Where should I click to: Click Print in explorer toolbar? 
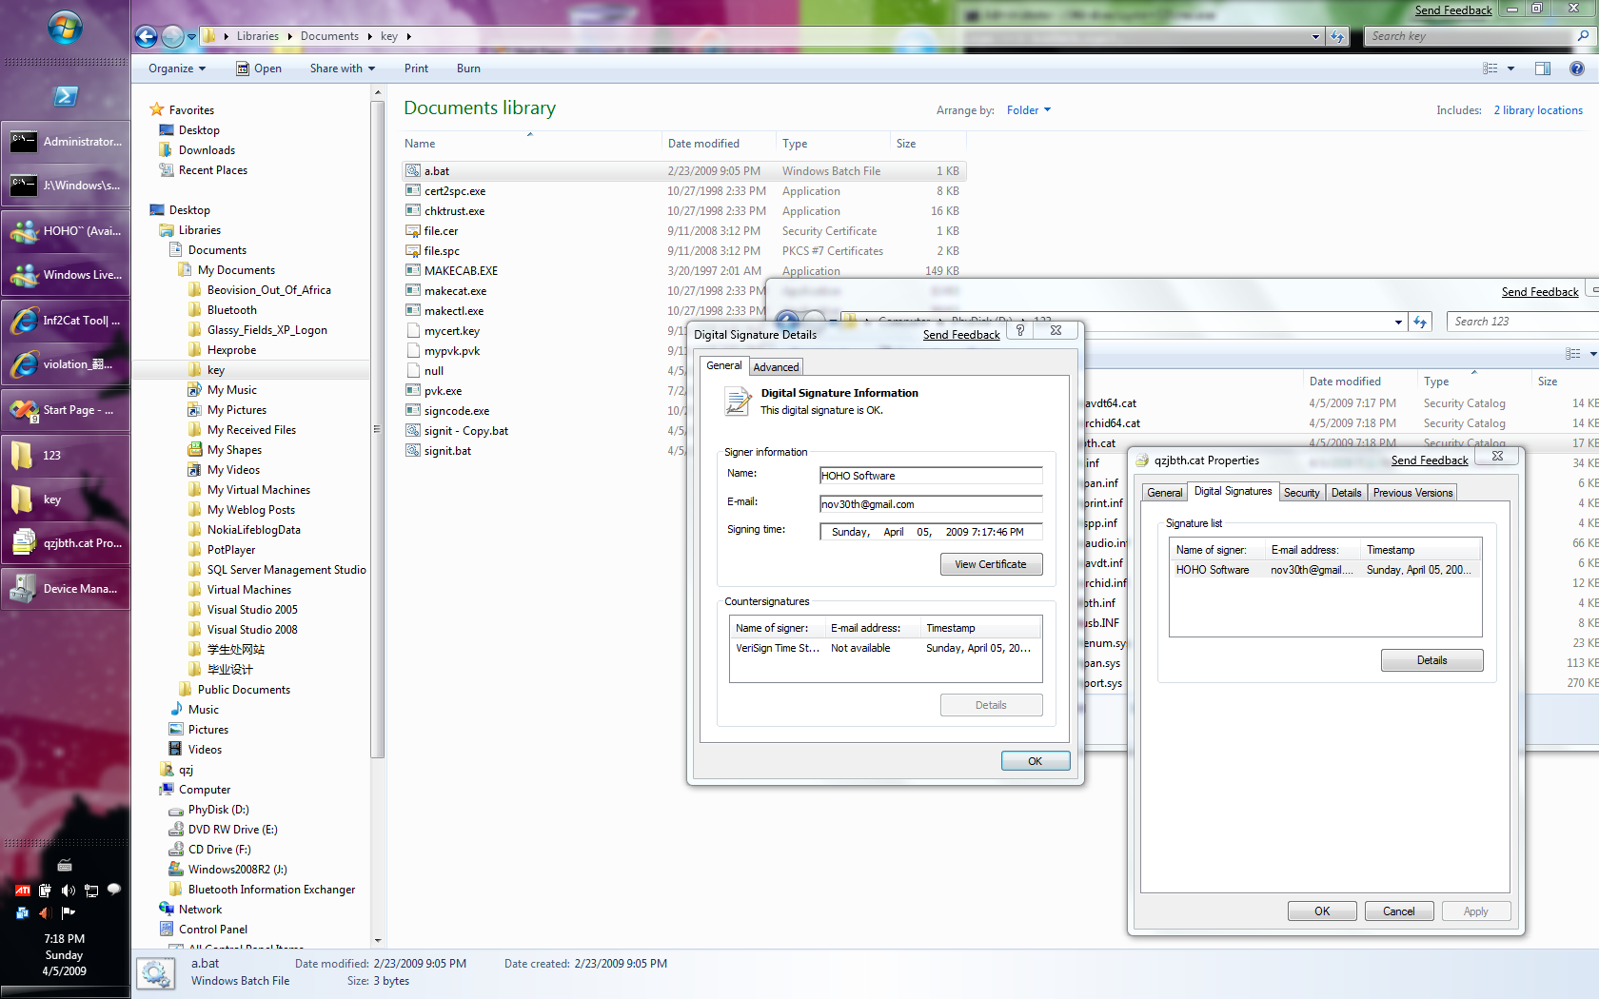pyautogui.click(x=416, y=69)
